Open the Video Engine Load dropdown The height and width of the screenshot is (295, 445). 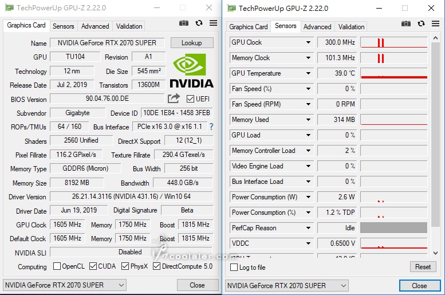(308, 166)
